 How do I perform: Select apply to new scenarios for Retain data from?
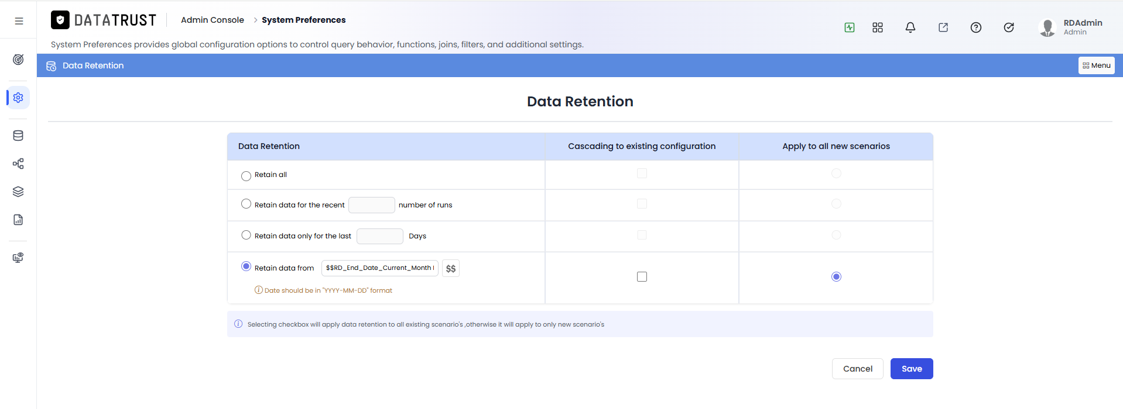click(836, 276)
